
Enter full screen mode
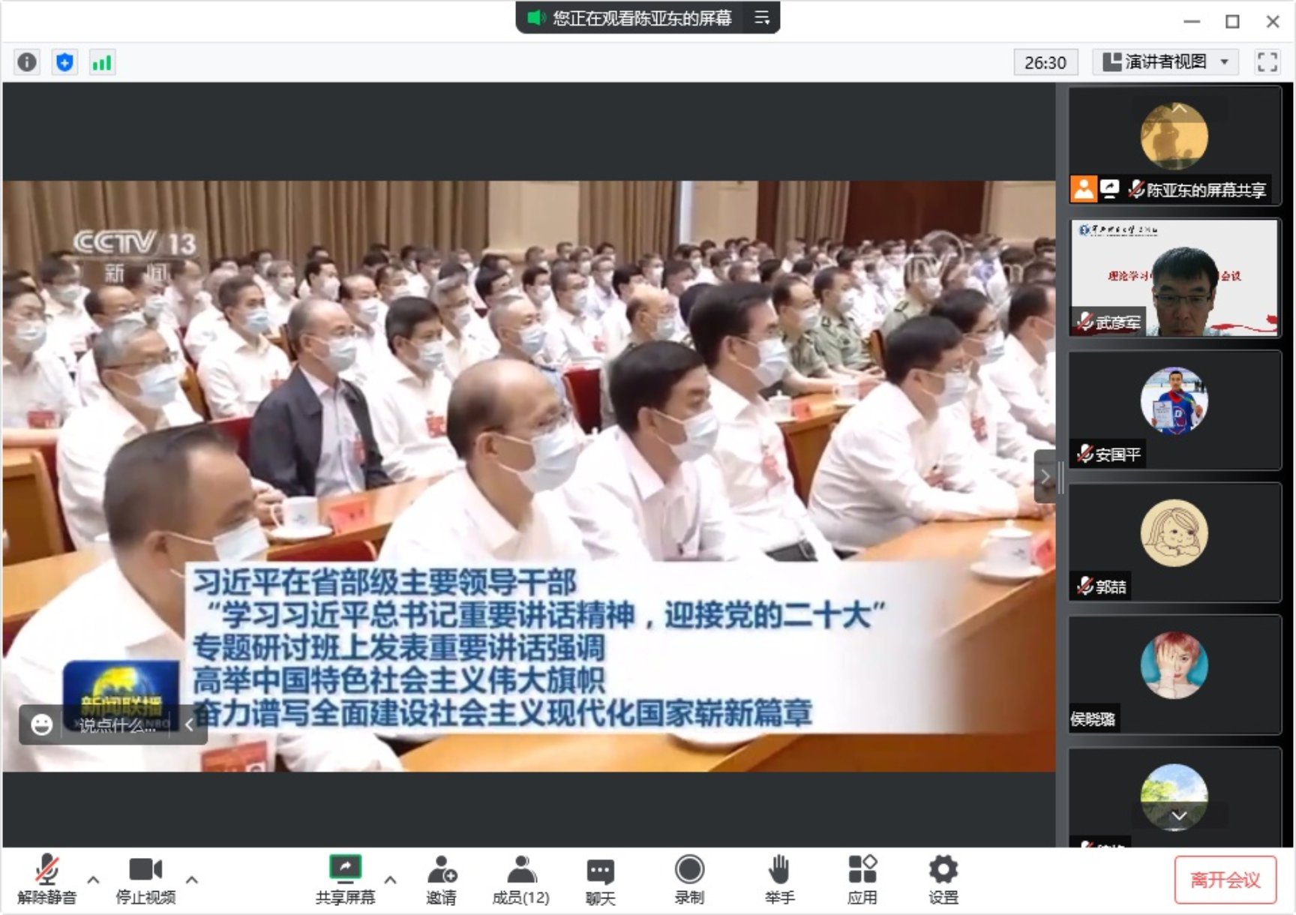point(1267,61)
